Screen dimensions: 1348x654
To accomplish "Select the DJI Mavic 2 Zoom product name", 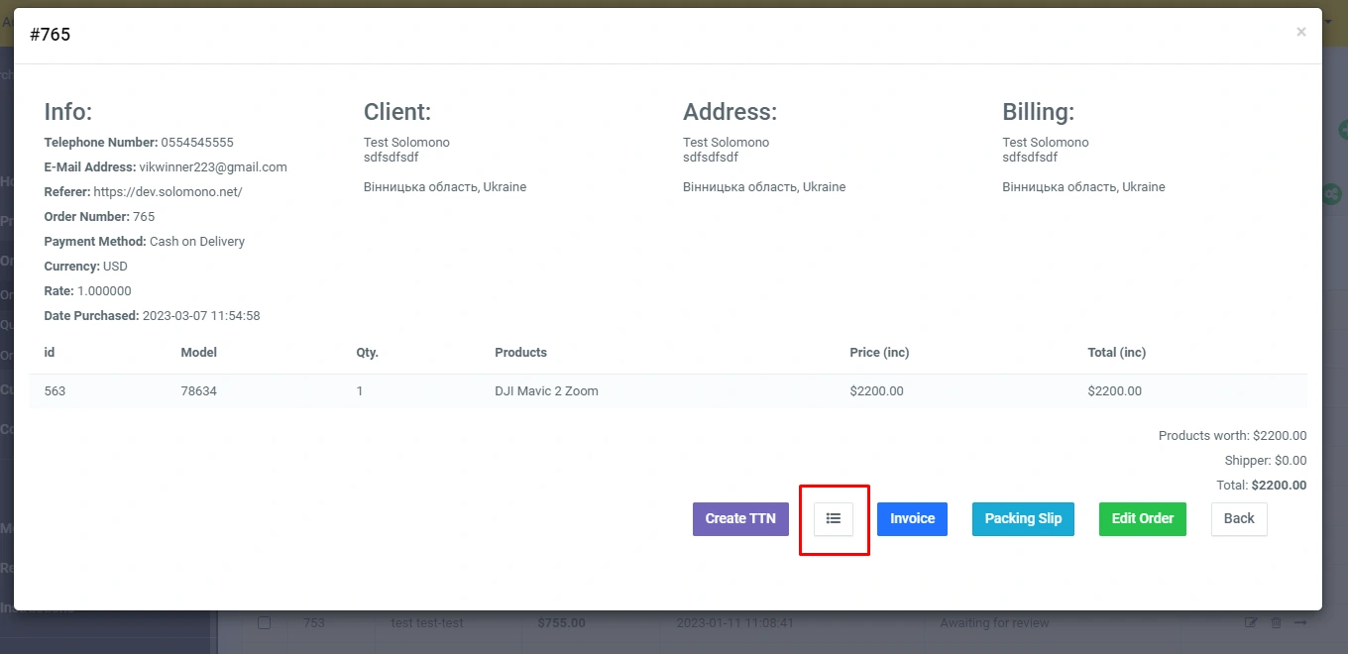I will (546, 391).
